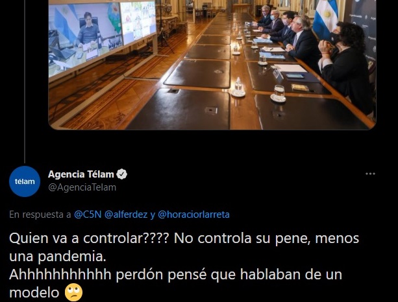Open the Agencia Télam display name
The height and width of the screenshot is (302, 398).
click(81, 174)
